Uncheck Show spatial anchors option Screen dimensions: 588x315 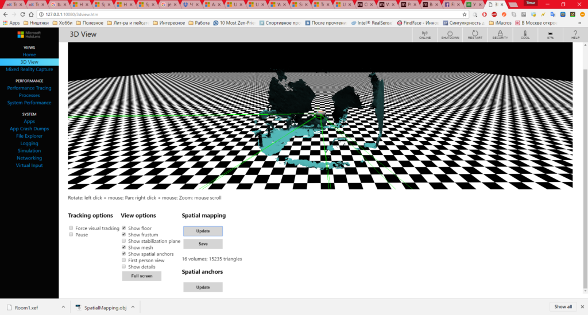pyautogui.click(x=124, y=254)
